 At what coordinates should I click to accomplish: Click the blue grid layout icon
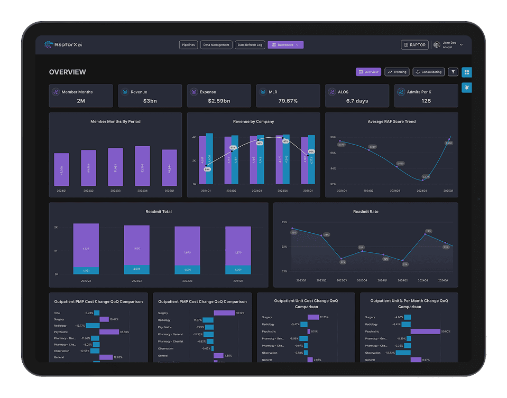pyautogui.click(x=467, y=72)
